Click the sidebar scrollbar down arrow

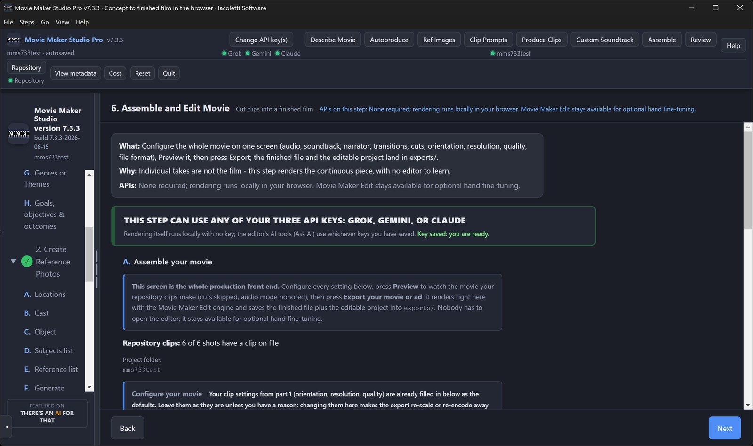point(89,387)
